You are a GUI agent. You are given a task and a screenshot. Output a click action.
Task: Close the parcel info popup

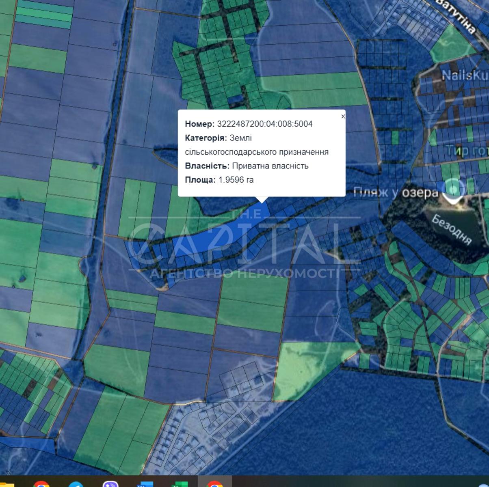pyautogui.click(x=343, y=116)
